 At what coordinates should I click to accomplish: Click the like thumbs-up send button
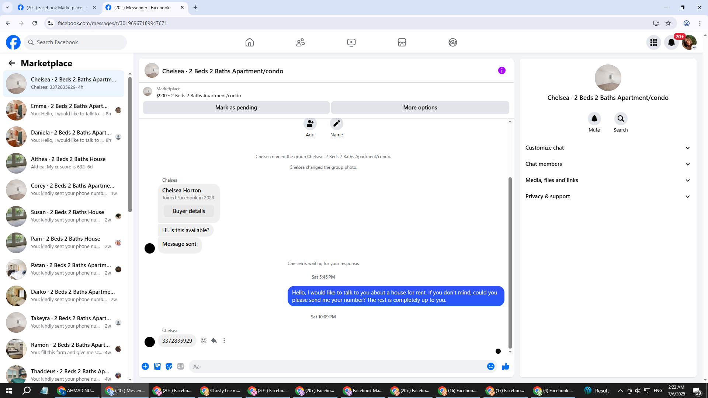[x=505, y=366]
